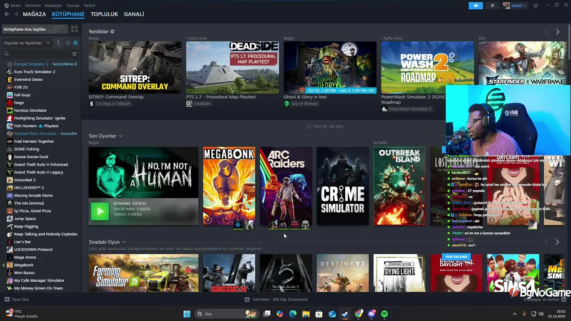Select the Crime Simulator game cover
571x321 pixels.
pos(343,186)
